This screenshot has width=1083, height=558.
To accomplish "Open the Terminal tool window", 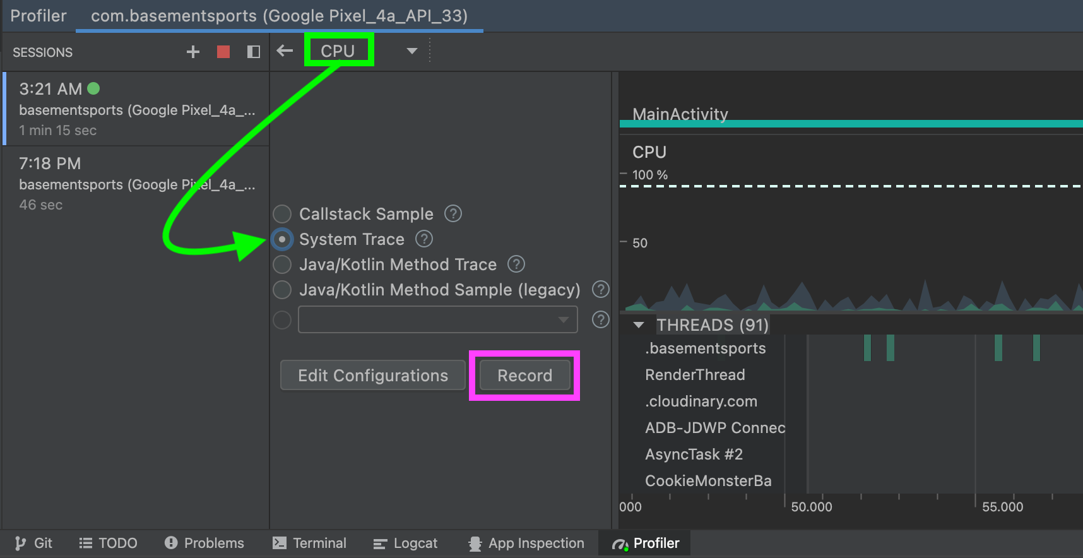I will 310,543.
